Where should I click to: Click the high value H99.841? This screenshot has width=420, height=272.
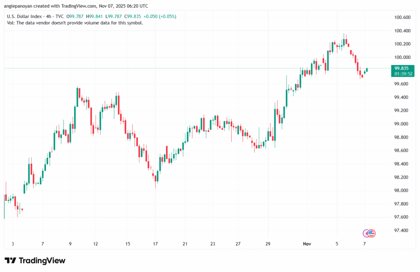pyautogui.click(x=94, y=16)
